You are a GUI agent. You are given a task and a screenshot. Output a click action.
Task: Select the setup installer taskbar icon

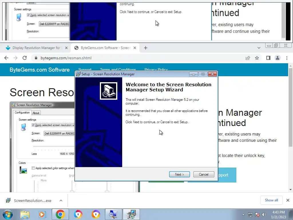(x=131, y=214)
